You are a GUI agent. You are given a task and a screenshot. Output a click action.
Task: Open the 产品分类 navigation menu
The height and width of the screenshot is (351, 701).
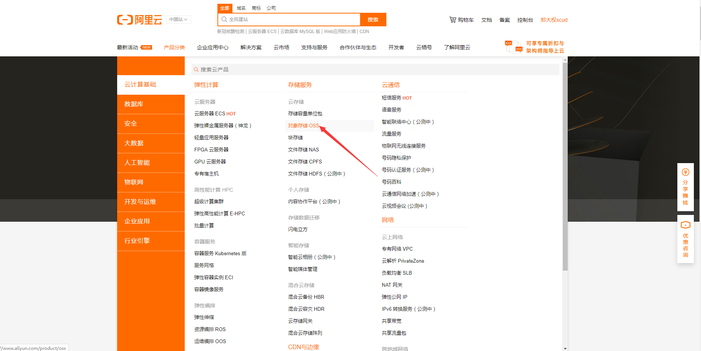point(174,47)
